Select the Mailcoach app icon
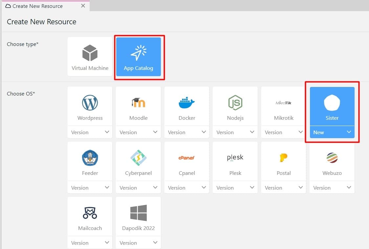 (90, 213)
